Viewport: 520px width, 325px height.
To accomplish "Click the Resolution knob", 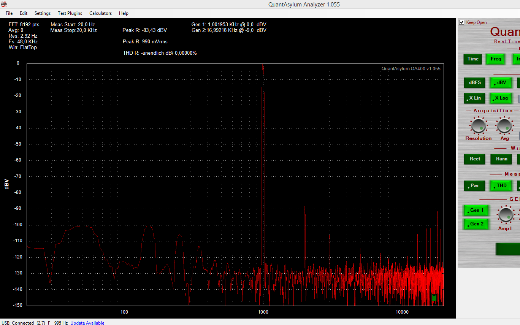I will coord(478,125).
